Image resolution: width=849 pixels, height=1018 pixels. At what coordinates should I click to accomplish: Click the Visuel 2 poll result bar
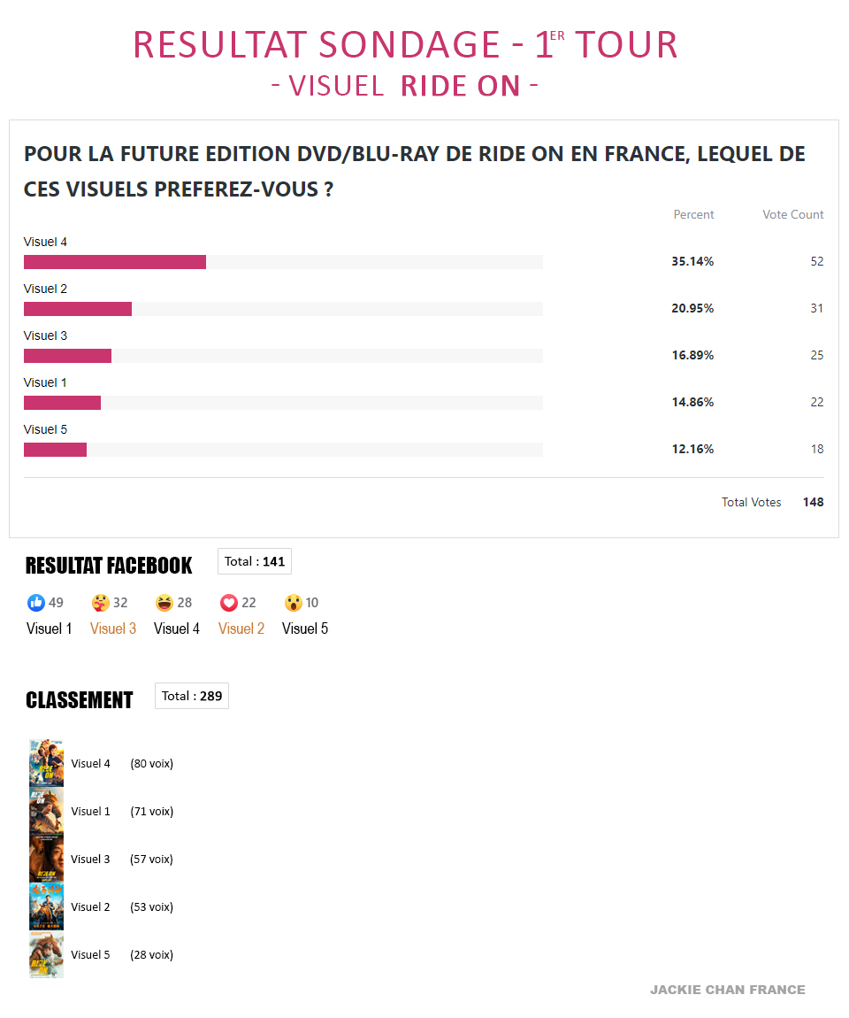click(x=283, y=309)
